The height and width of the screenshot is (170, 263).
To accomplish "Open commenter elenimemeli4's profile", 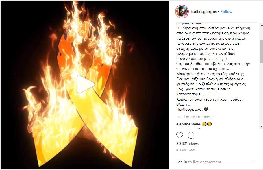I will click(188, 124).
